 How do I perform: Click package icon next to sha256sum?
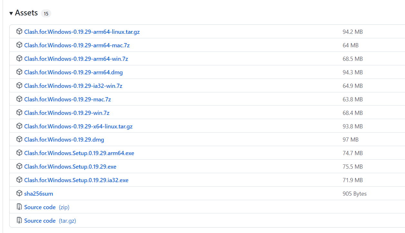19,193
